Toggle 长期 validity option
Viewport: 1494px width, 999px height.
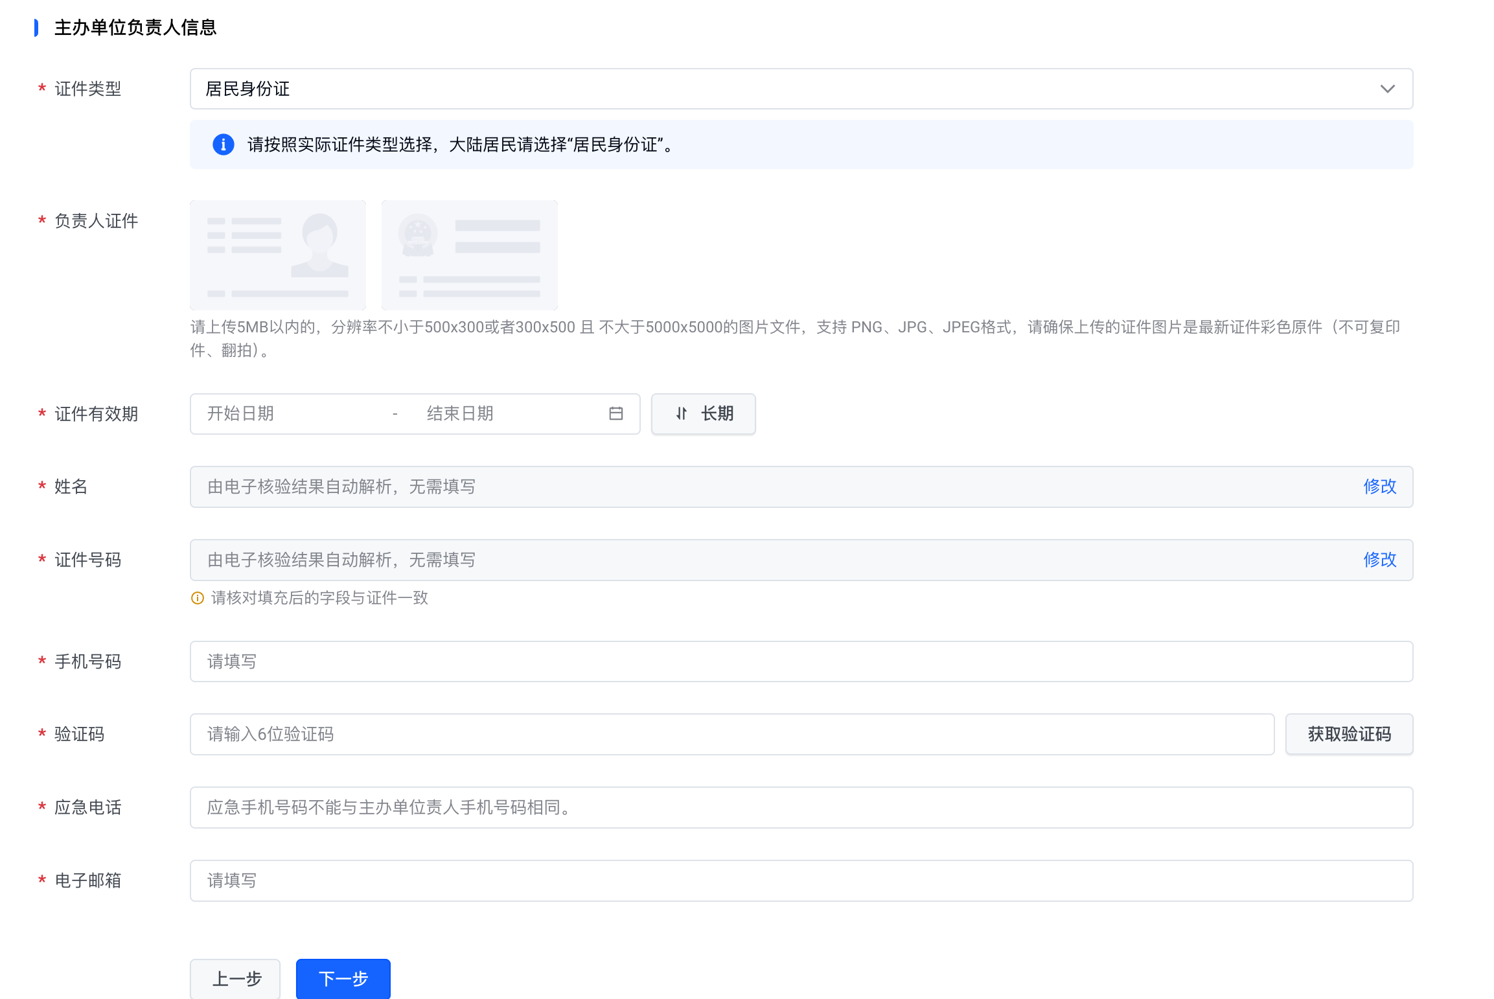tap(704, 413)
